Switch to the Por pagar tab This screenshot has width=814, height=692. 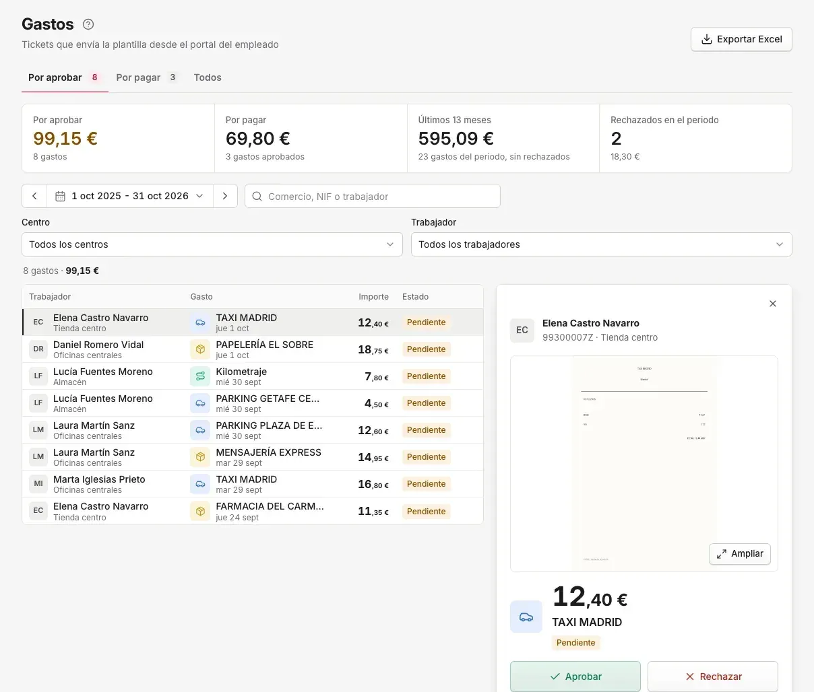(146, 77)
